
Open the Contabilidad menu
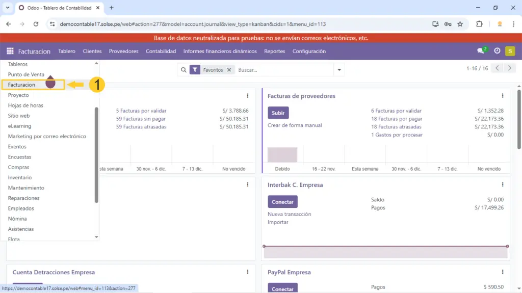click(161, 51)
